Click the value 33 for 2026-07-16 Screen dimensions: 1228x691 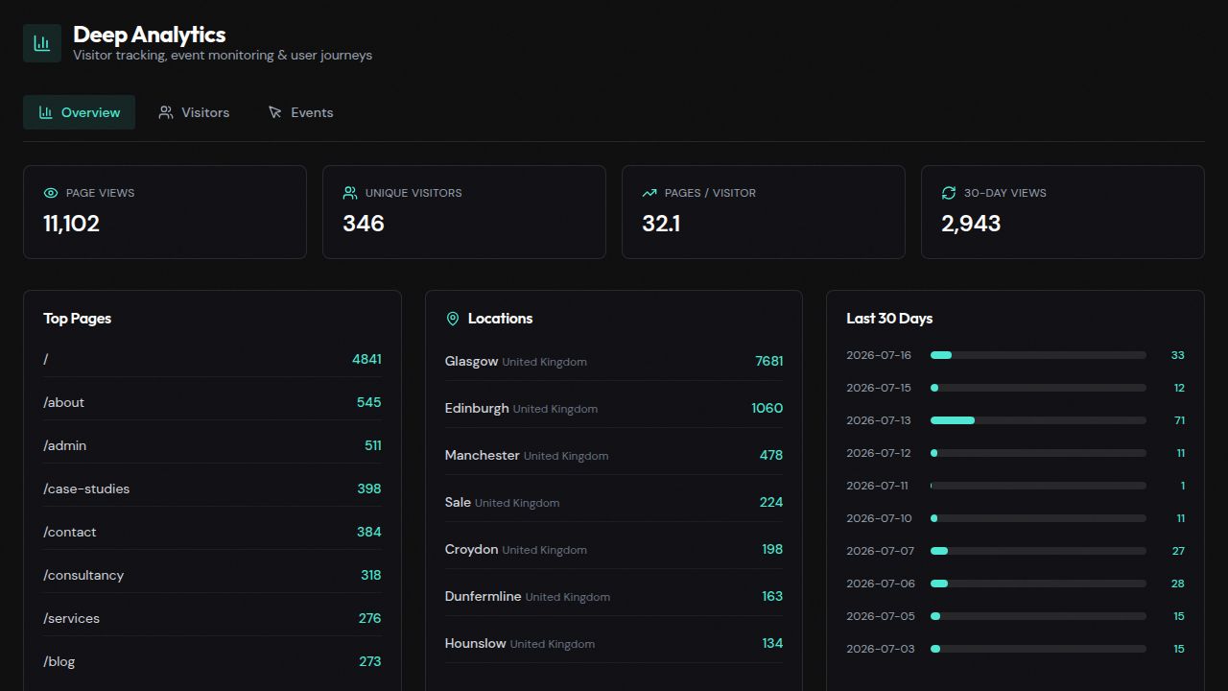[x=1178, y=355]
